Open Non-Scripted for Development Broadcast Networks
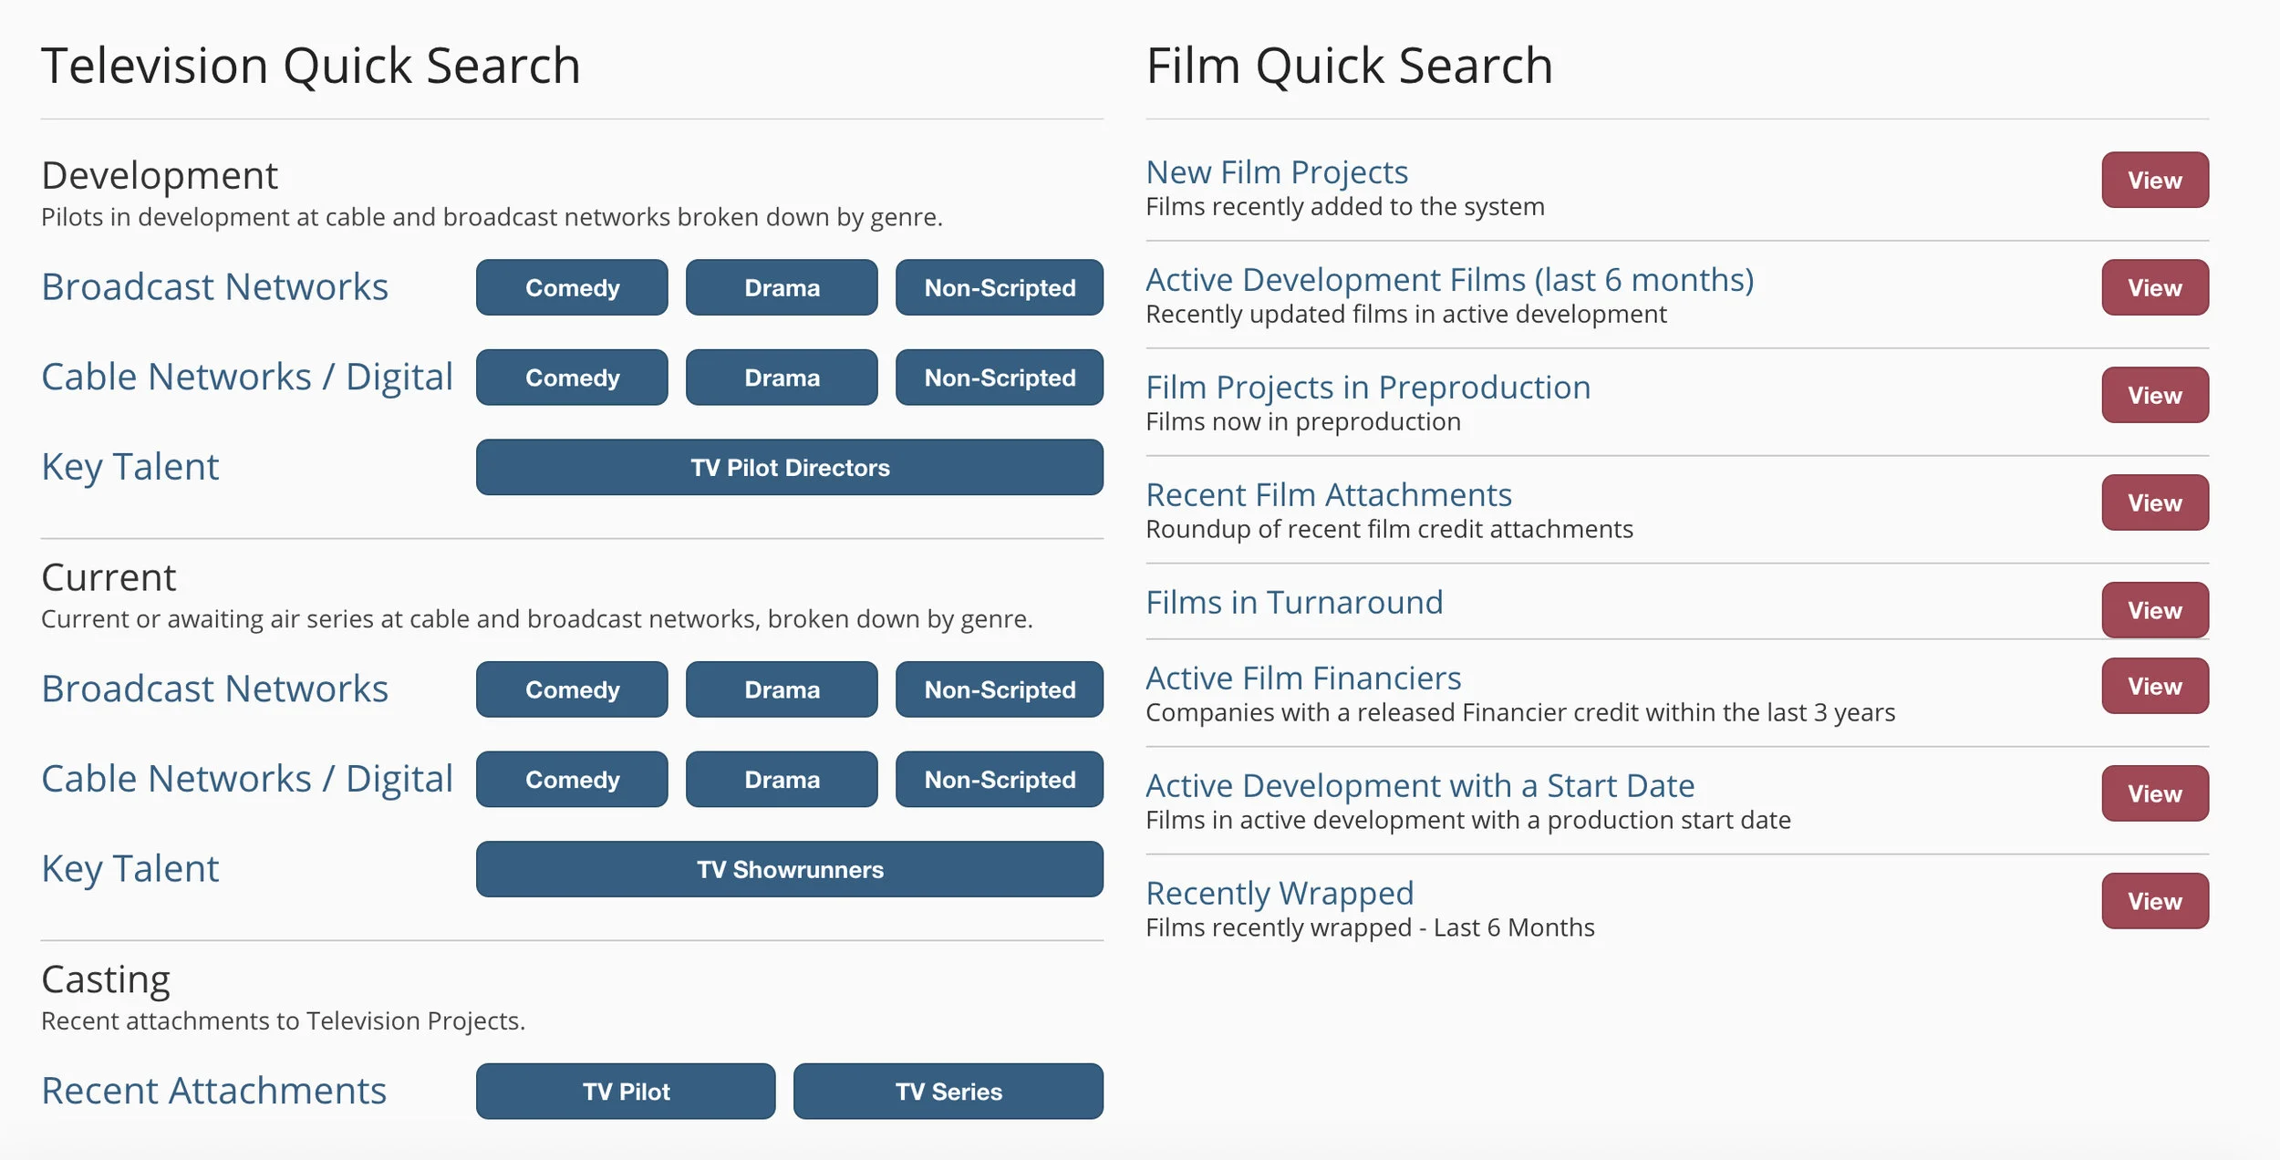Viewport: 2280px width, 1160px height. 999,287
